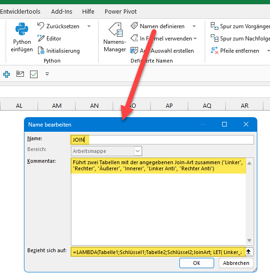Switch to the Entwicklertools tab
This screenshot has width=270, height=279.
pyautogui.click(x=20, y=12)
